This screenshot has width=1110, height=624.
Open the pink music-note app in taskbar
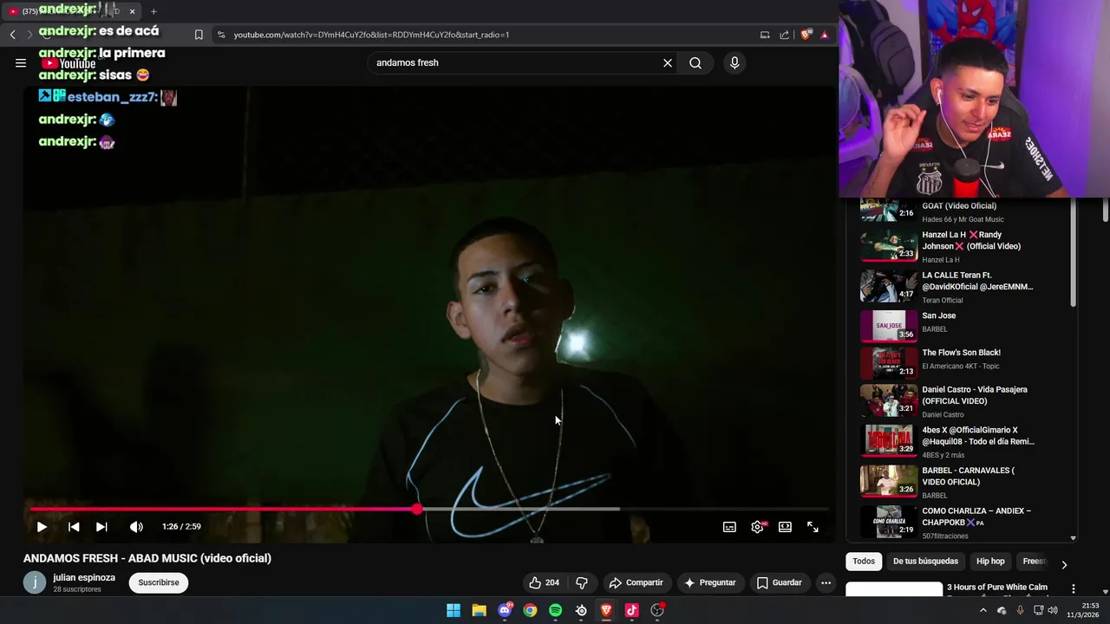(x=632, y=610)
